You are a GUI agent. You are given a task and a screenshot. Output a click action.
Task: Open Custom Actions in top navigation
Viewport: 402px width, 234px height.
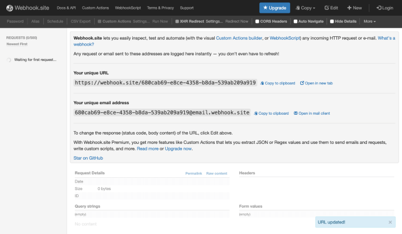pyautogui.click(x=95, y=8)
